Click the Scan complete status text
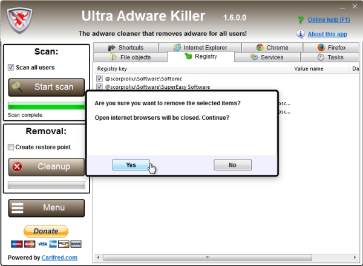This screenshot has height=266, width=363. tap(25, 115)
